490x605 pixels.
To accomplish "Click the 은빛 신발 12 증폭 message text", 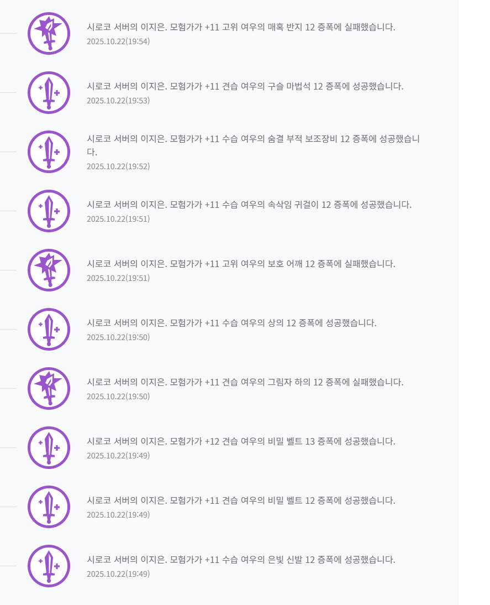I will pos(241,560).
